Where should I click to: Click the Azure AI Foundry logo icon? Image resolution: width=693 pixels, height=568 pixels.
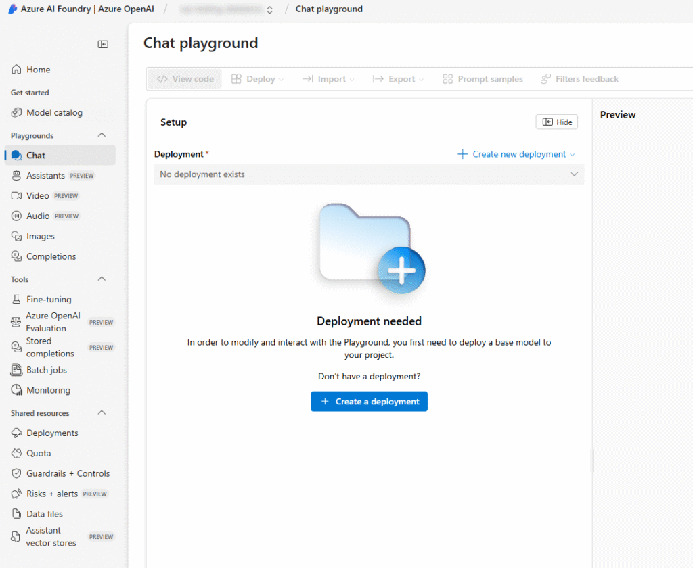(x=13, y=9)
